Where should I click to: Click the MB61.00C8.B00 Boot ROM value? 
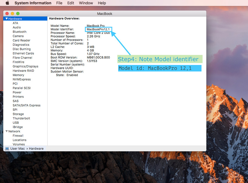[x=98, y=57]
